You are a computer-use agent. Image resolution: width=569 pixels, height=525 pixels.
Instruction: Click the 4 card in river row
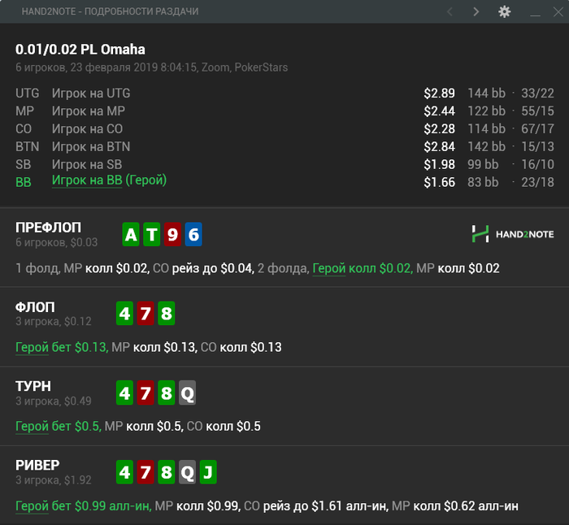click(x=125, y=472)
